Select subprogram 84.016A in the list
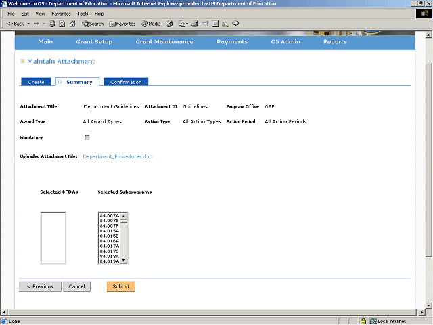This screenshot has width=433, height=325. [110, 241]
